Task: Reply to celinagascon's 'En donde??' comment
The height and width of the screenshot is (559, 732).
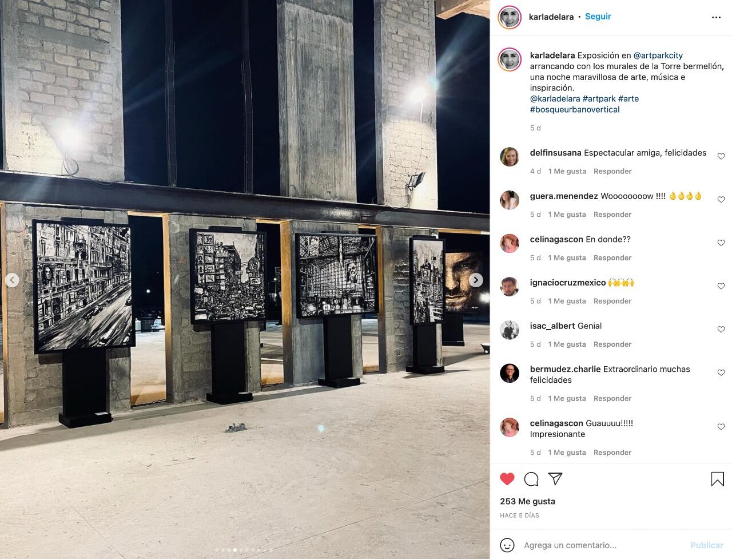Action: pos(612,257)
